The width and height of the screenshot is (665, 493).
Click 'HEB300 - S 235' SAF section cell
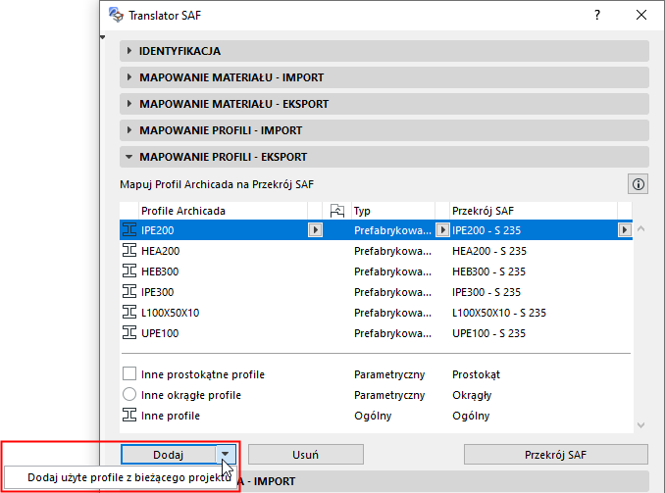point(488,271)
